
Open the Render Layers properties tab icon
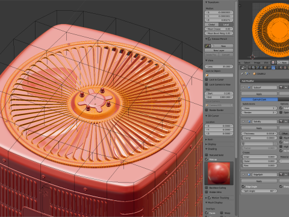[x=253, y=68]
